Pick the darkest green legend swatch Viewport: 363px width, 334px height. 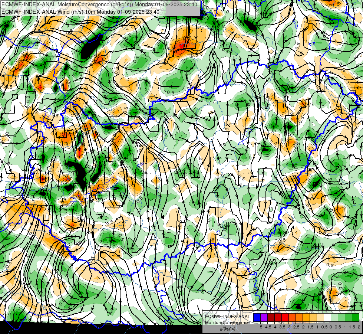[356, 317]
